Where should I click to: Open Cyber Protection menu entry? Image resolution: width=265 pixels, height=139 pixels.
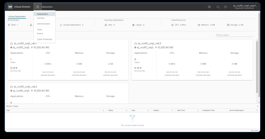(x=45, y=39)
